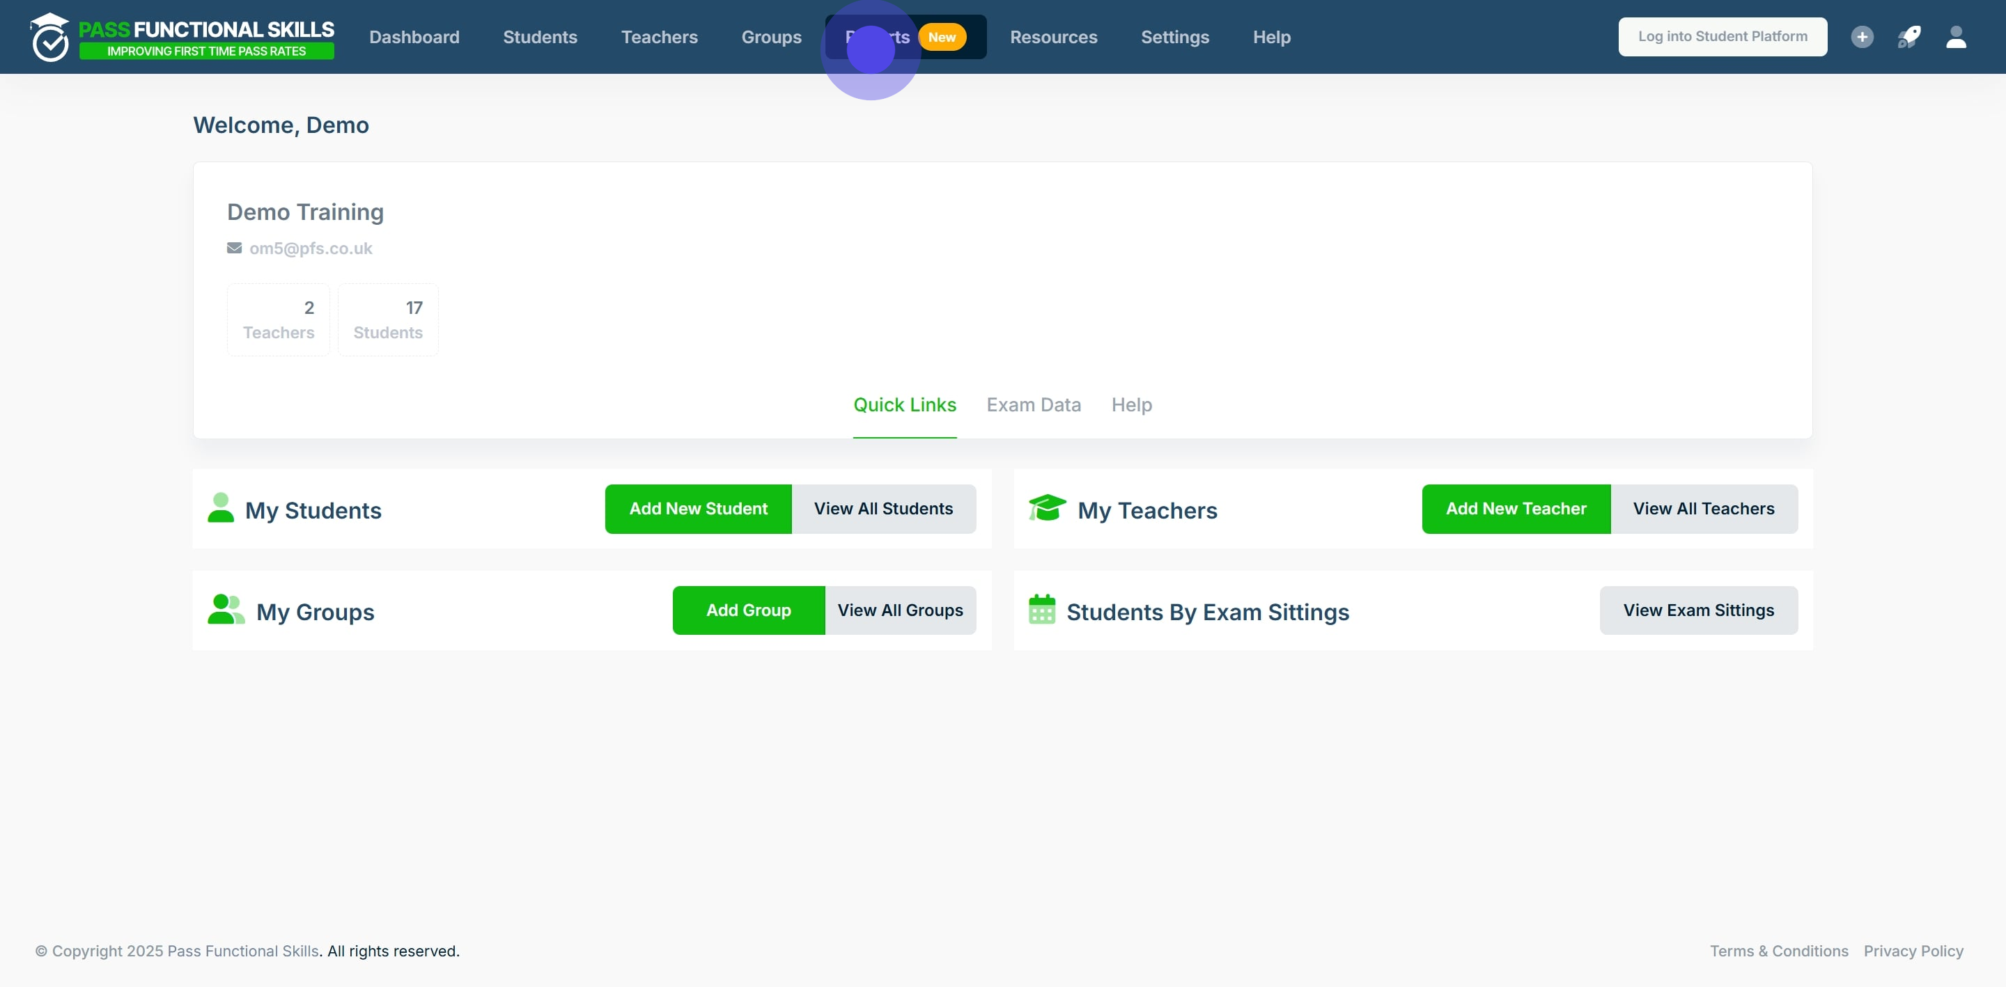Click the My Students person icon
Screen dimensions: 2006x987
[220, 508]
